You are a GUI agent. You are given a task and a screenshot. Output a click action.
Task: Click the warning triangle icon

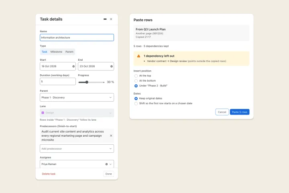[138, 56]
